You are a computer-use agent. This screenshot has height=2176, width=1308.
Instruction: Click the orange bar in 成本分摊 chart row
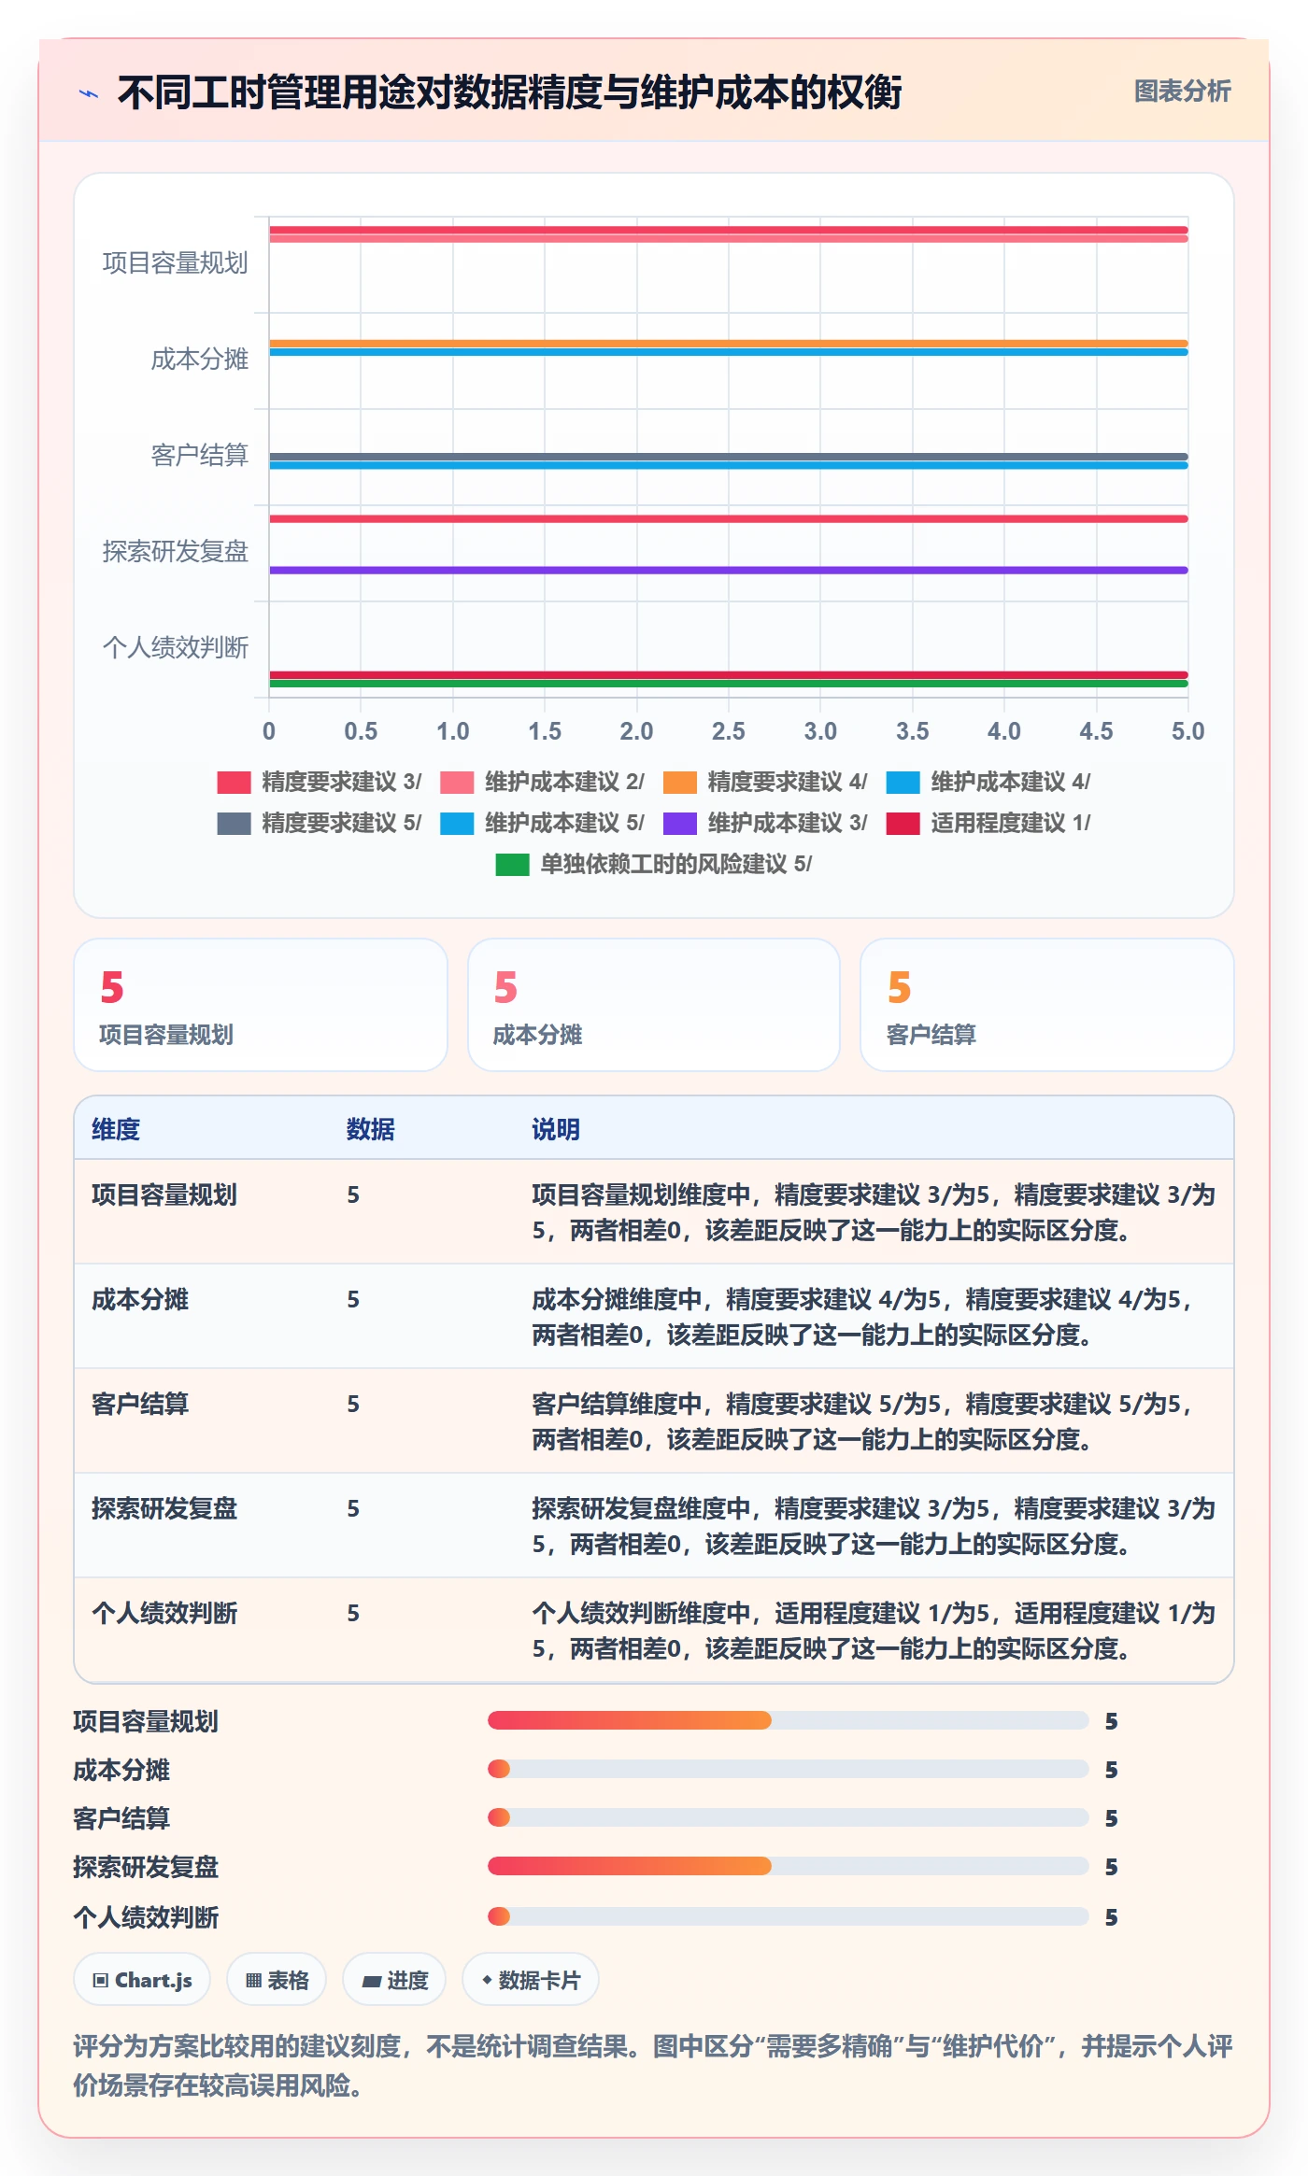pos(729,344)
